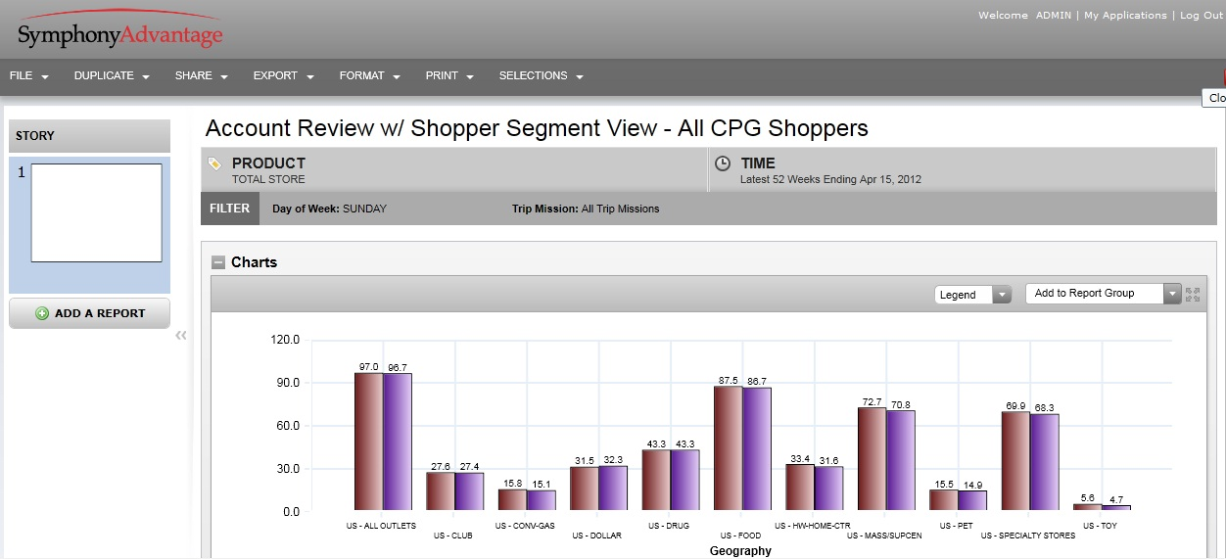1226x559 pixels.
Task: Click the expand chart fullscreen icon
Action: coord(1192,294)
